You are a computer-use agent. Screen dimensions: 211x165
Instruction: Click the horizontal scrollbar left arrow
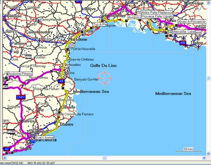[5, 158]
